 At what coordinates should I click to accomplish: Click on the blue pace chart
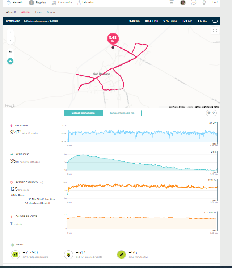point(143,134)
